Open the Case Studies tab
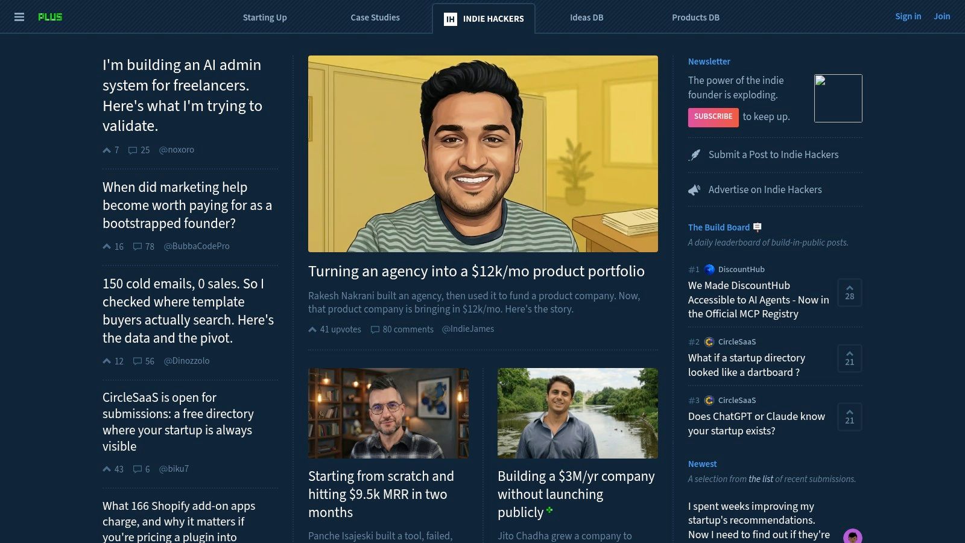The image size is (965, 543). [375, 17]
